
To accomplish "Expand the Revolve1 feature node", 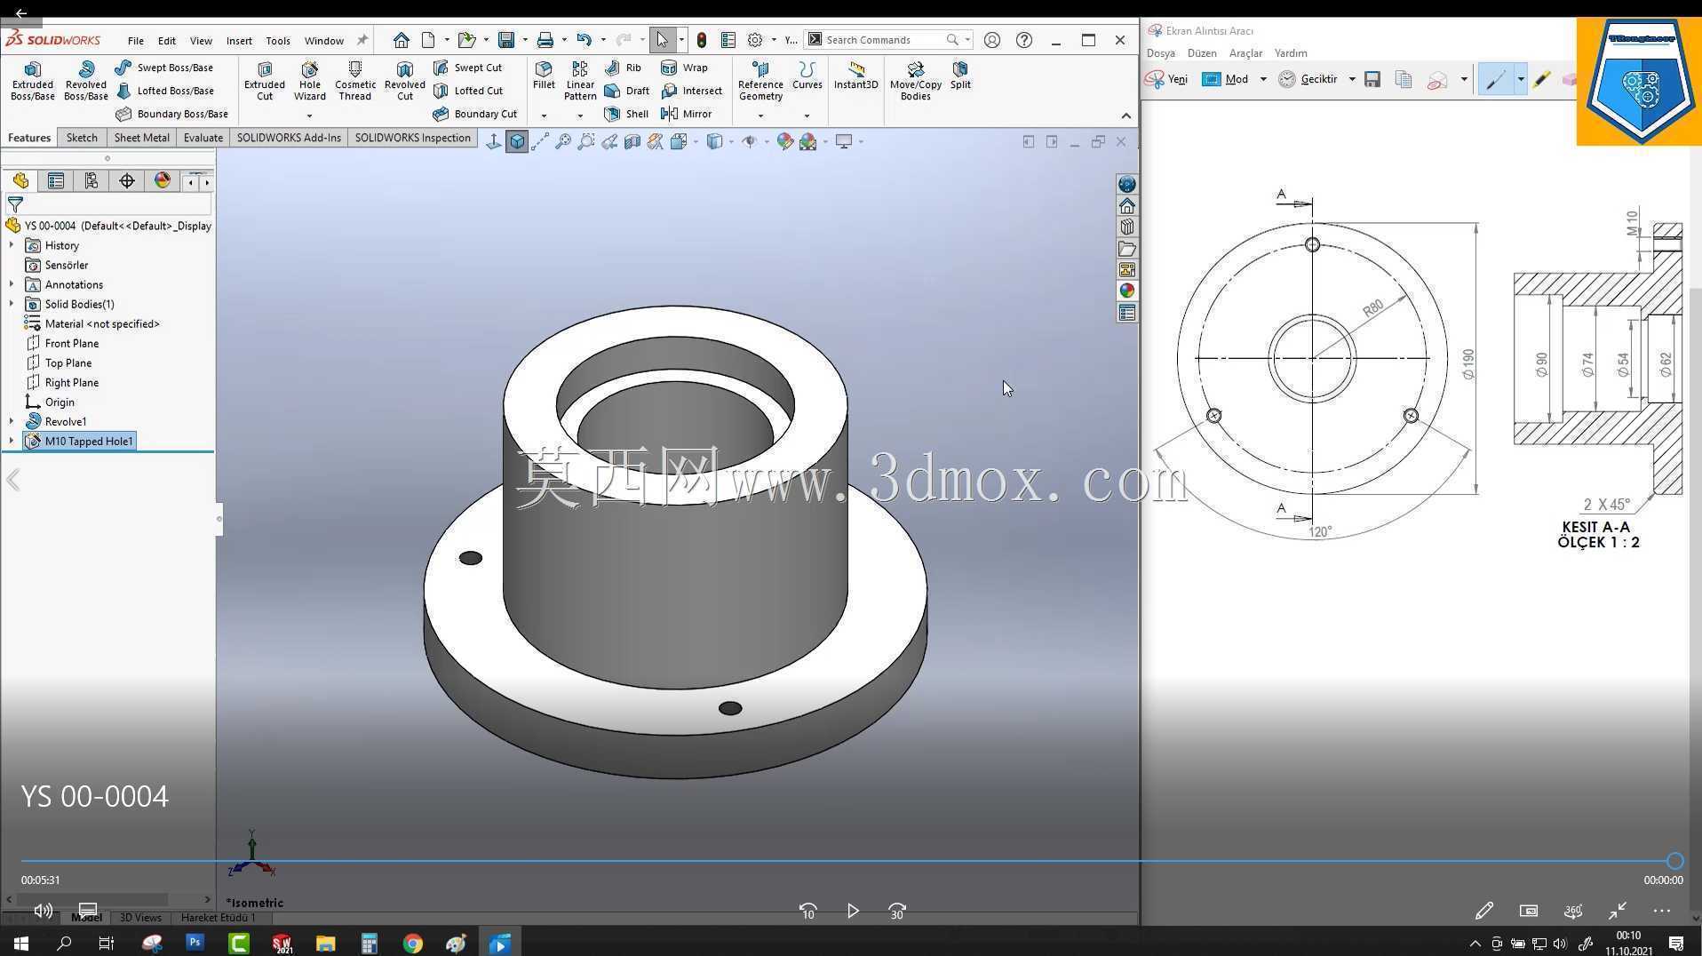I will click(12, 421).
